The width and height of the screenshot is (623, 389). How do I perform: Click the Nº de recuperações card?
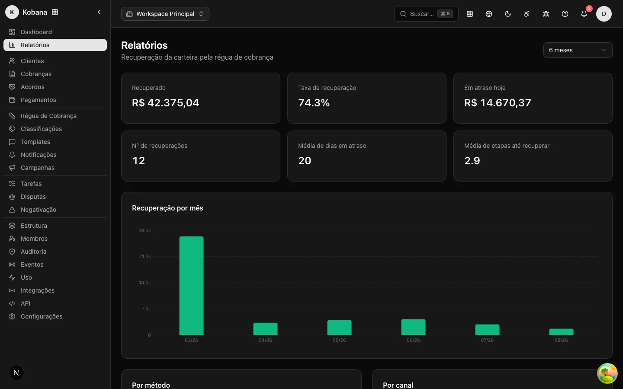pyautogui.click(x=201, y=156)
